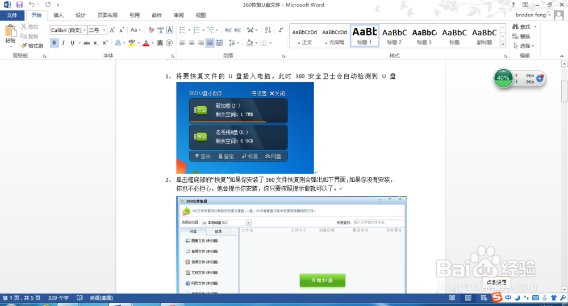Viewport: 568px width, 306px height.
Task: Apply 正文 Normal style
Action: [x=304, y=36]
